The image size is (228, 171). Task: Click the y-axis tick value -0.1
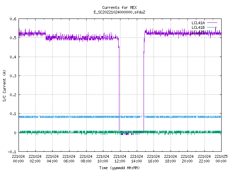point(12,152)
